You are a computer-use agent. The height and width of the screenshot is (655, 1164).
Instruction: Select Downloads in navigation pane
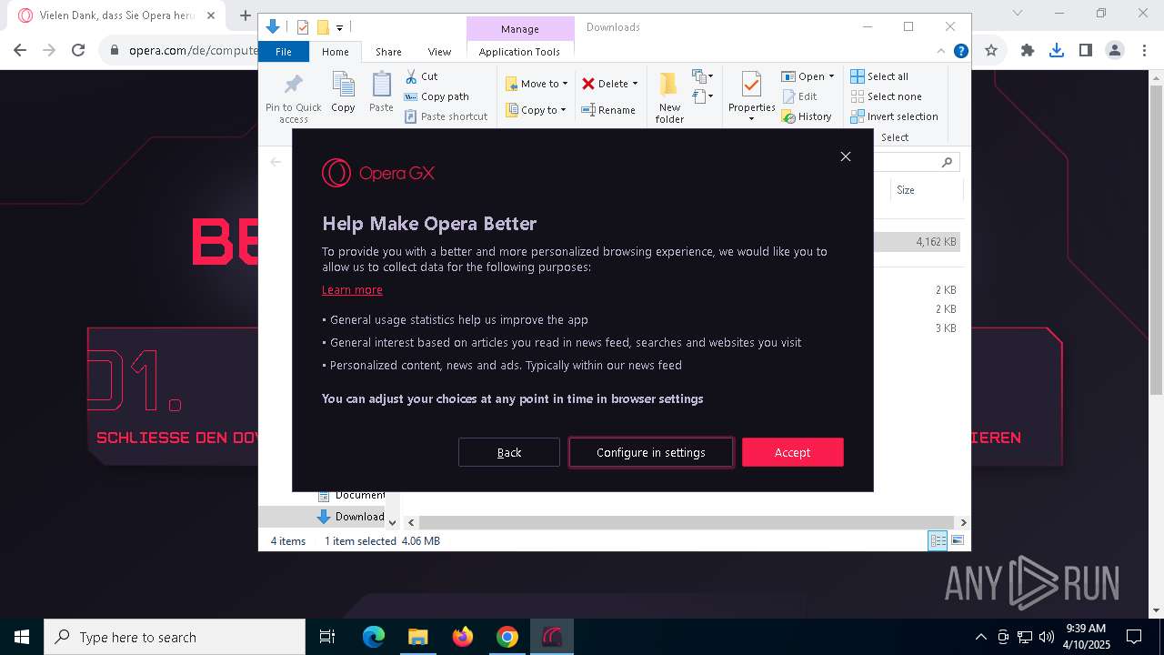coord(351,517)
